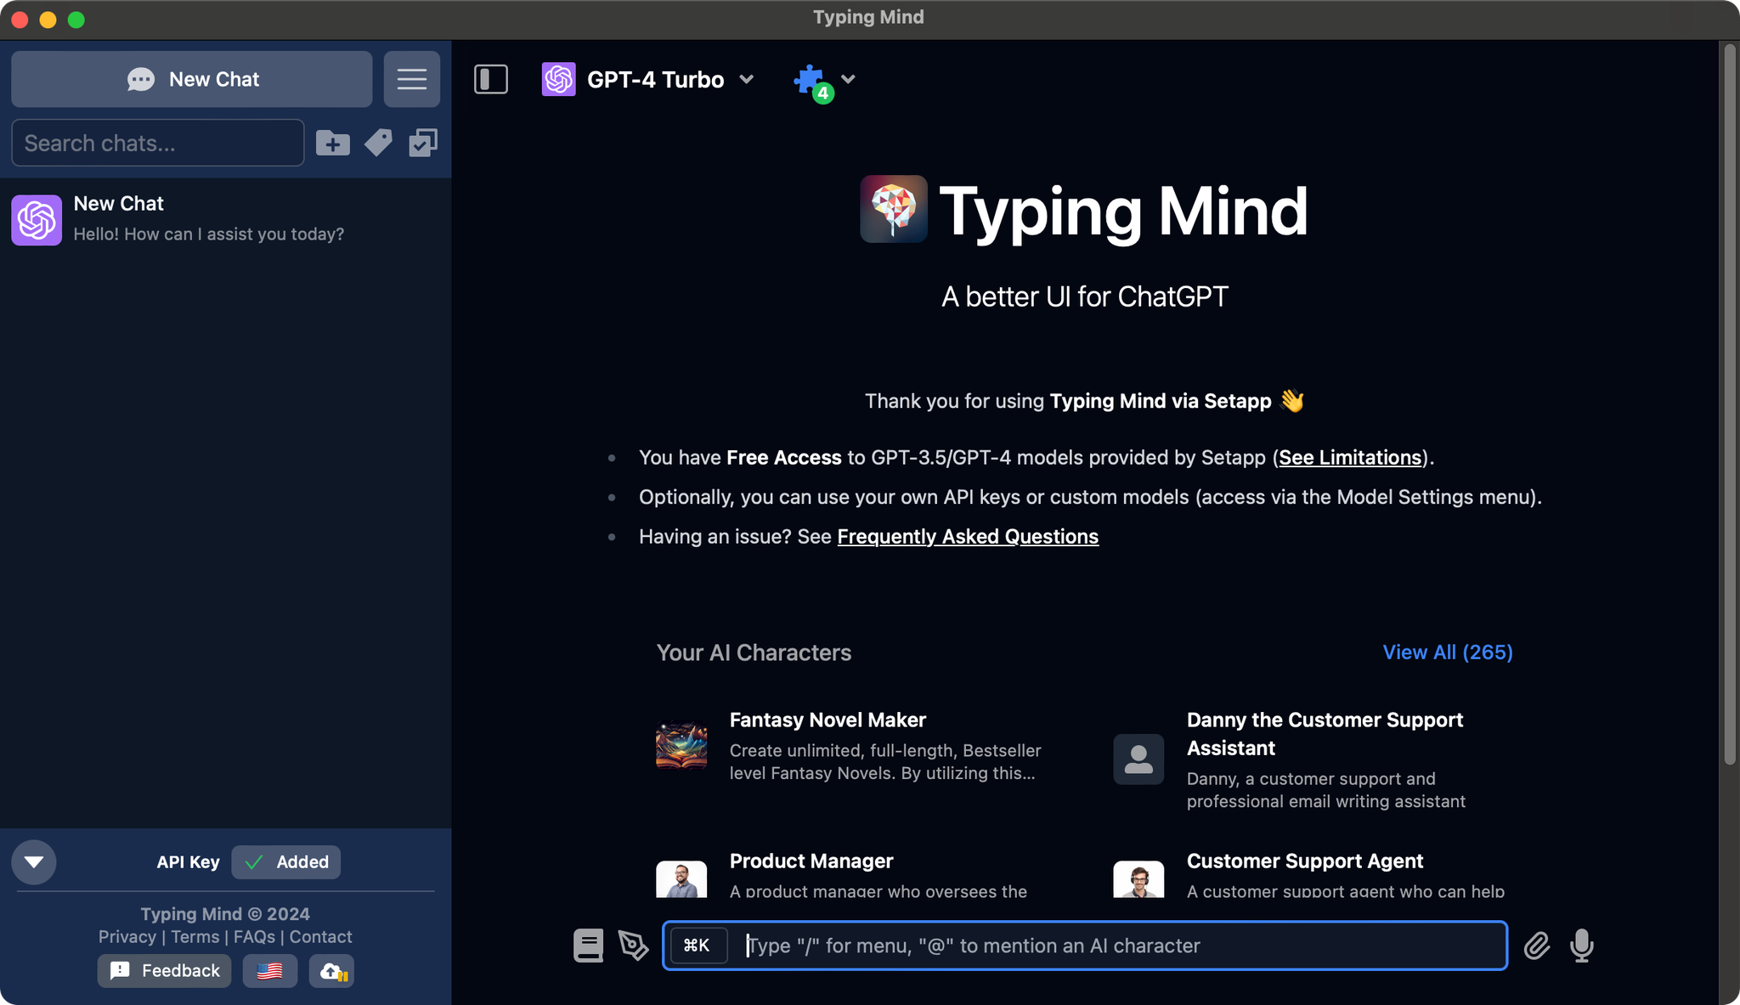Start a New Chat
The height and width of the screenshot is (1005, 1740).
[x=192, y=79]
